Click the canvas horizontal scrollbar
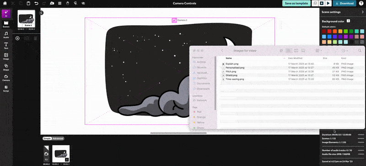The width and height of the screenshot is (366, 166). [178, 133]
